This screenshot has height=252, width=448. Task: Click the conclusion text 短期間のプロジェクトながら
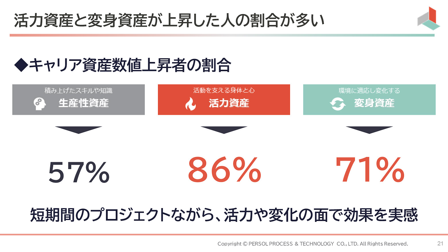tap(224, 215)
